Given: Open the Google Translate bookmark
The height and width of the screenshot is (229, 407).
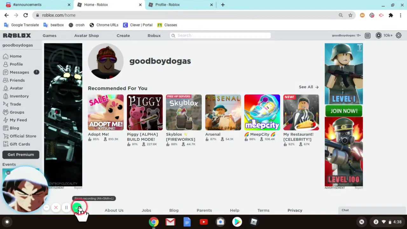Looking at the screenshot, I should pyautogui.click(x=21, y=25).
